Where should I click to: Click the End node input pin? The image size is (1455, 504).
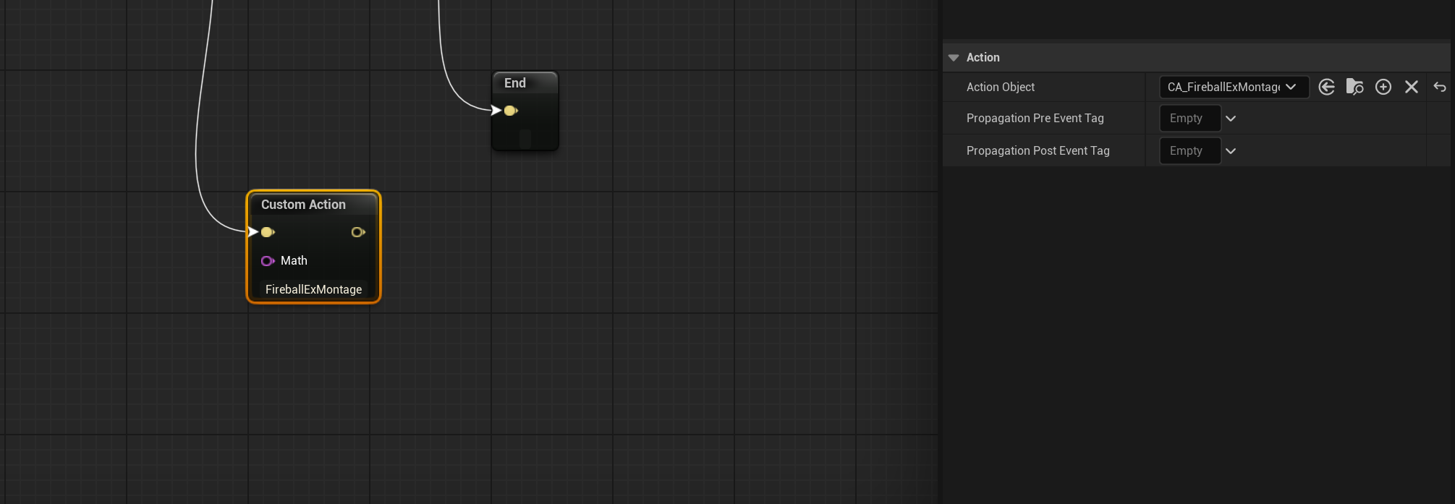point(511,111)
